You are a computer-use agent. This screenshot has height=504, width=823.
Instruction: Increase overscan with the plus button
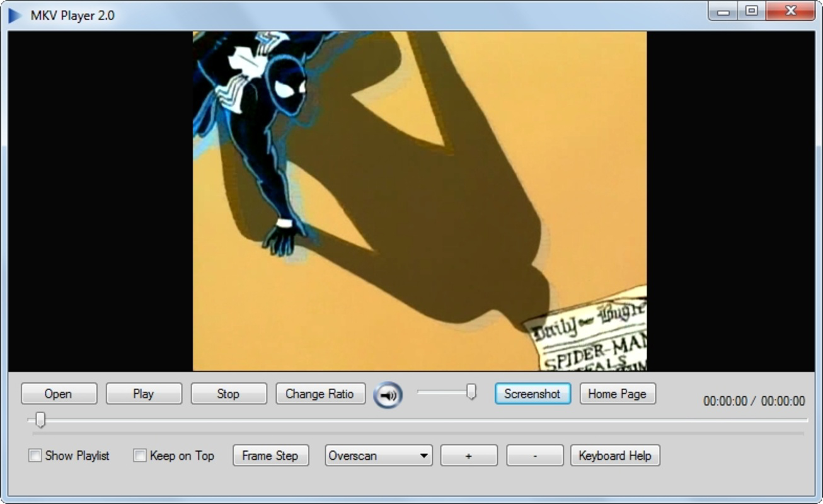(x=469, y=455)
